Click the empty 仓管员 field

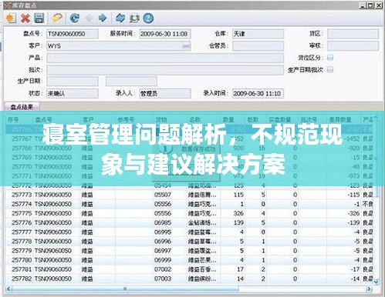pos(258,46)
